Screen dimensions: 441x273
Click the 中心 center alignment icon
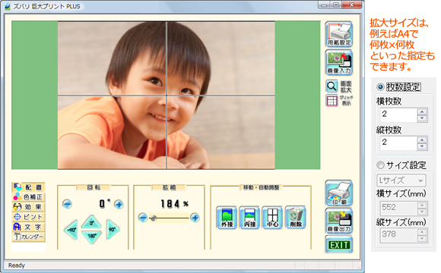click(x=272, y=218)
